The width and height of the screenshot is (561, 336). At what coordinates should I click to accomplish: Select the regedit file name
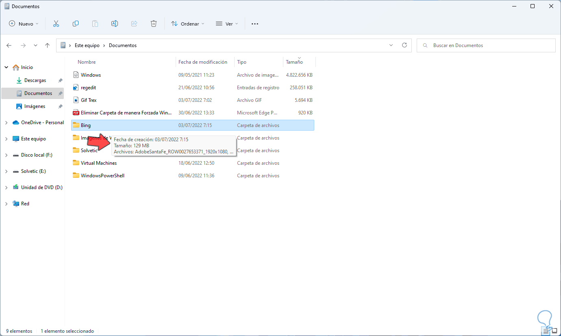click(88, 88)
